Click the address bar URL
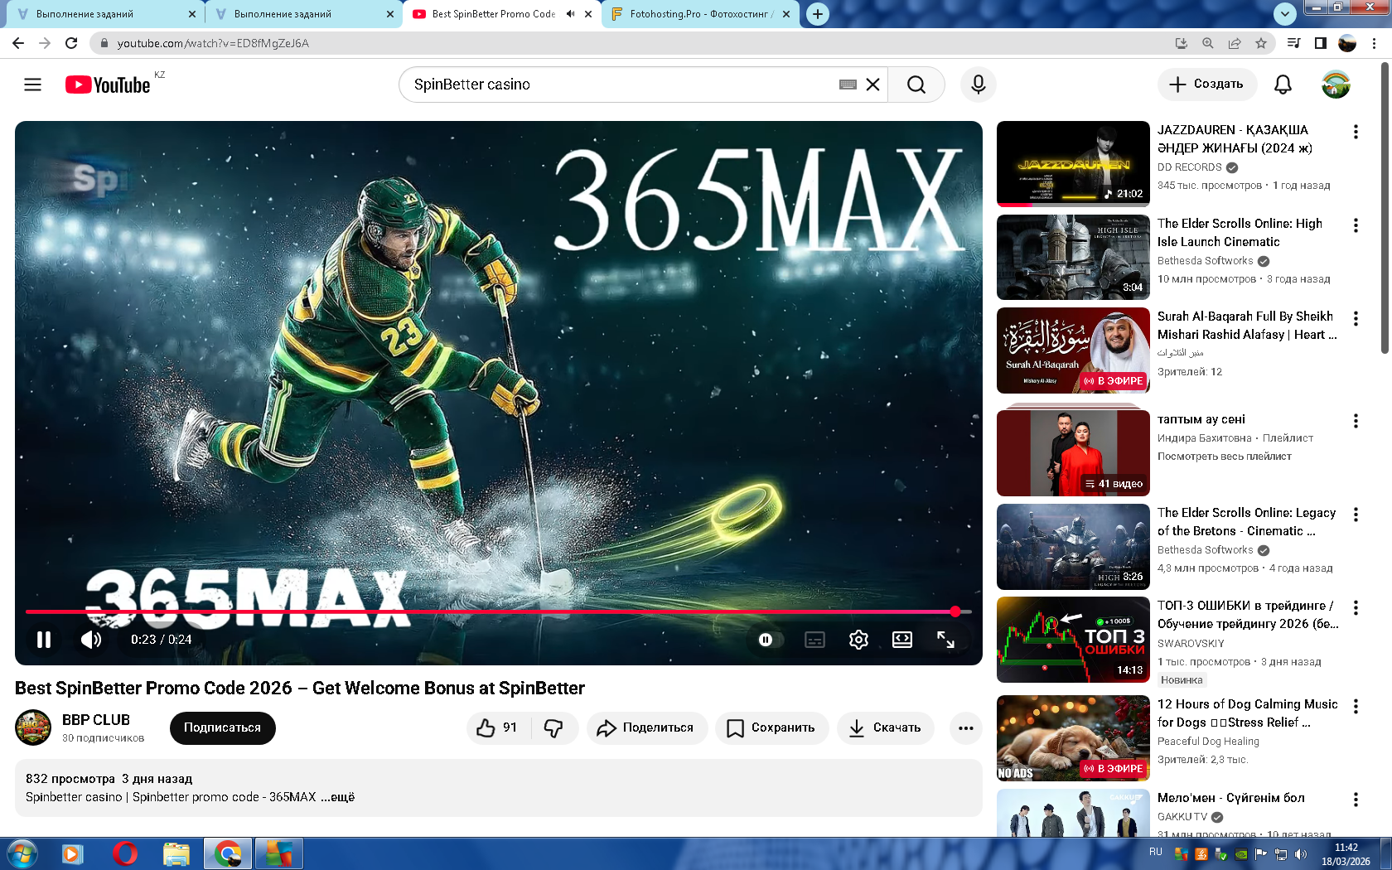The width and height of the screenshot is (1392, 870). click(213, 43)
